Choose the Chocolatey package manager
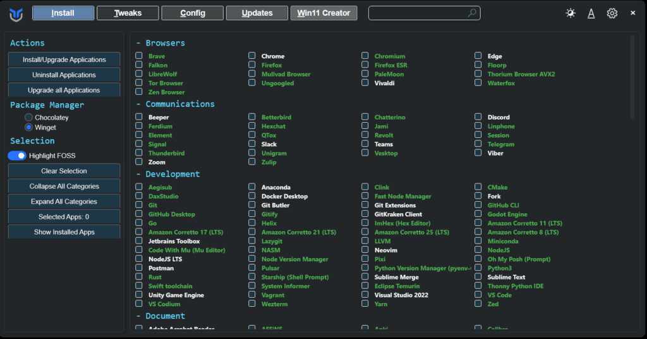Screen dimensions: 647x339 pos(29,118)
